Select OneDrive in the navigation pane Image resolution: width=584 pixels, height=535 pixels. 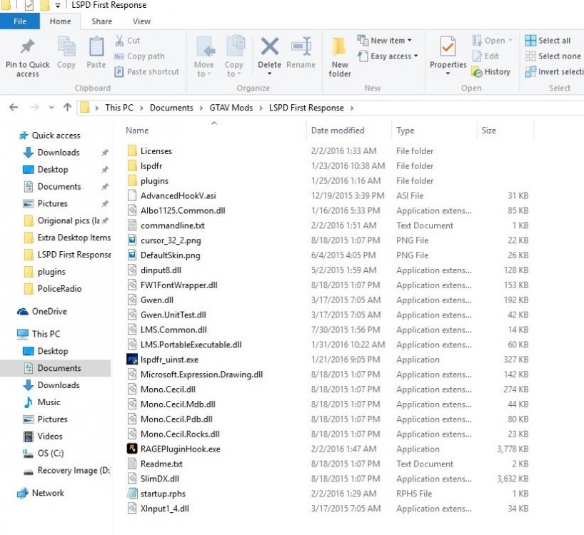(x=49, y=312)
